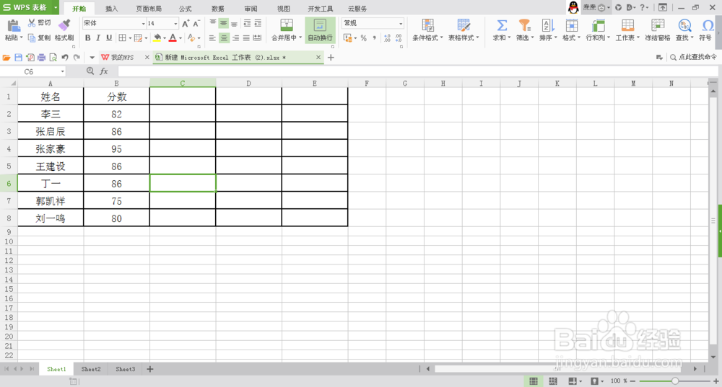Open the Page Layout (页面布局) tab

pos(149,9)
